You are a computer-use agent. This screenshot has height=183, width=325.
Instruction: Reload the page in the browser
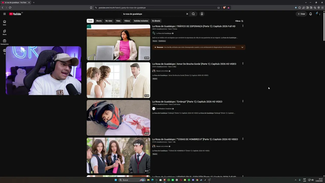(10, 8)
